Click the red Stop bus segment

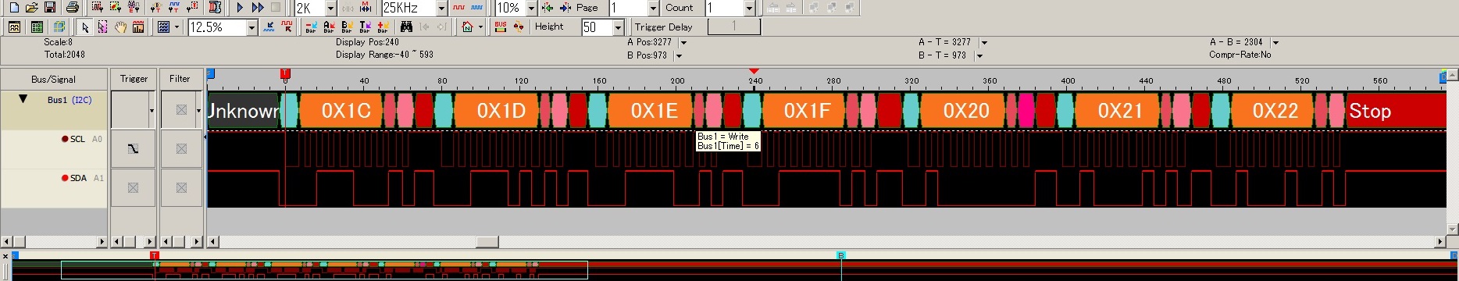1397,111
